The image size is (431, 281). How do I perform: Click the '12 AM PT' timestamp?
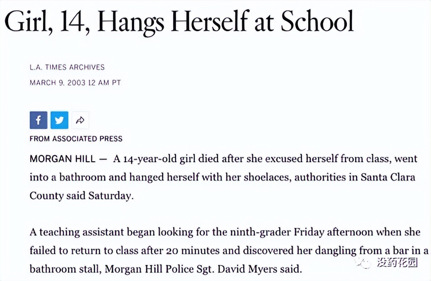[104, 82]
